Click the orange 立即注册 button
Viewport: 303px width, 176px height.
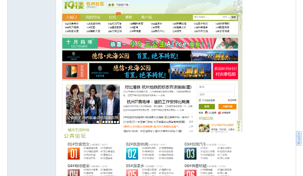point(227,107)
